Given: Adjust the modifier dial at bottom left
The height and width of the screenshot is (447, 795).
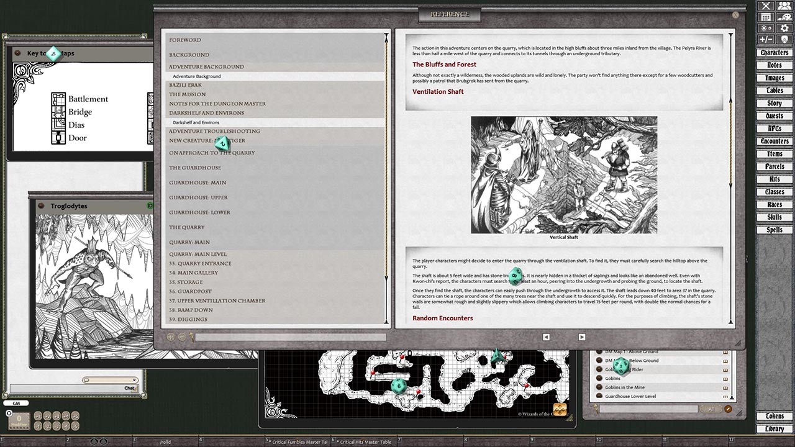Looking at the screenshot, I should (x=19, y=420).
